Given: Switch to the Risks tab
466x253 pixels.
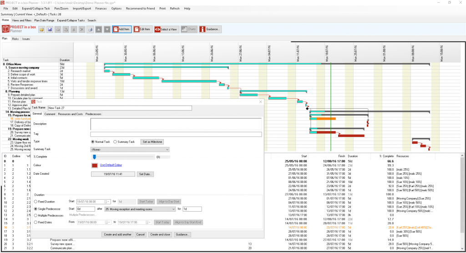Looking at the screenshot, I should point(15,39).
